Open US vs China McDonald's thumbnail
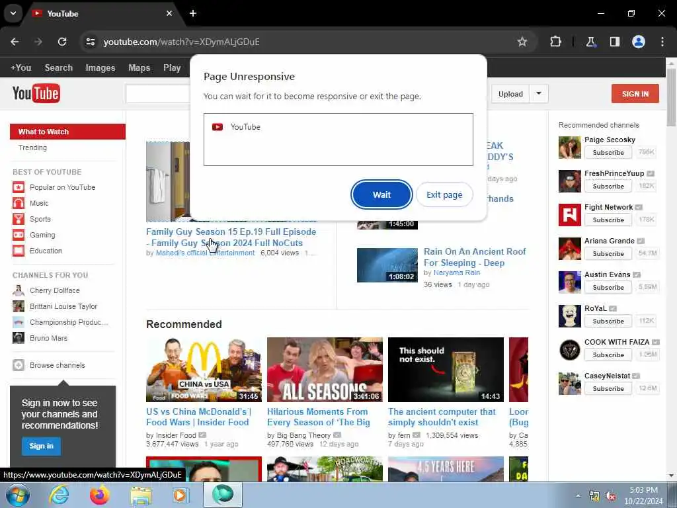 coord(204,370)
